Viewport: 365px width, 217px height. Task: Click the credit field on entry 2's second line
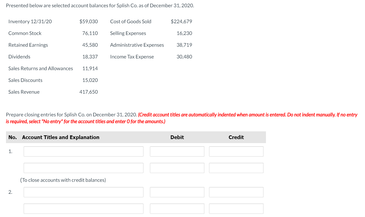[x=236, y=209]
